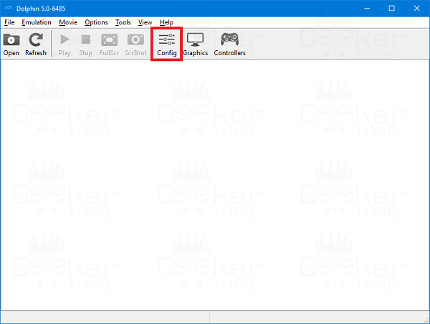This screenshot has width=430, height=324.
Task: Open the View menu
Action: (x=145, y=22)
